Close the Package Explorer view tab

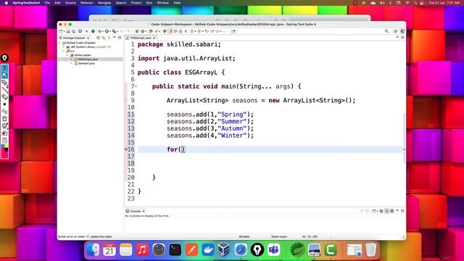click(x=88, y=38)
